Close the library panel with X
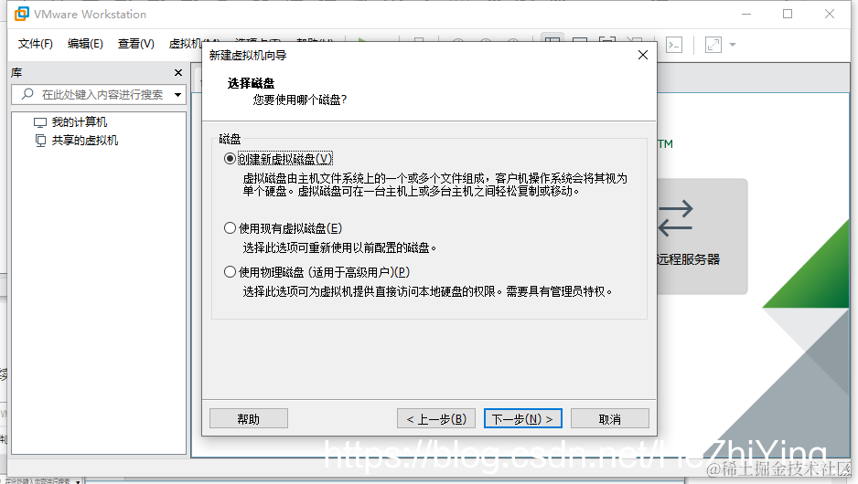 (x=177, y=73)
